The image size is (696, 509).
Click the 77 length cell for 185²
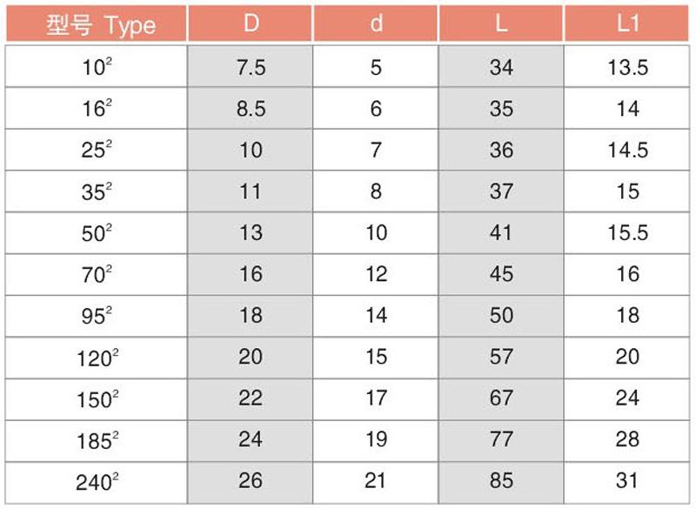pos(501,440)
